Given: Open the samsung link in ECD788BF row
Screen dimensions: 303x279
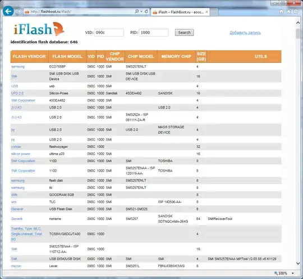Looking at the screenshot, I should coord(18,66).
